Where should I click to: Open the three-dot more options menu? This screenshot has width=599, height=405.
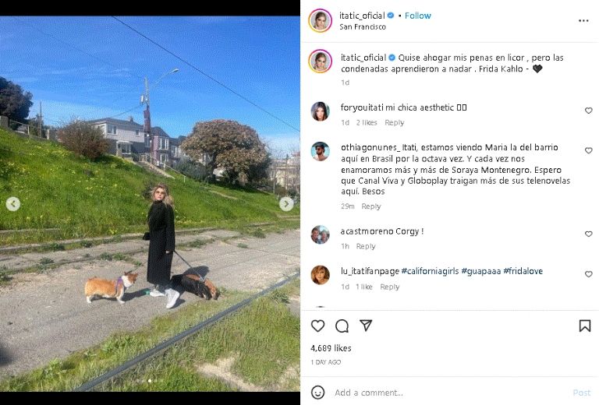click(x=583, y=20)
